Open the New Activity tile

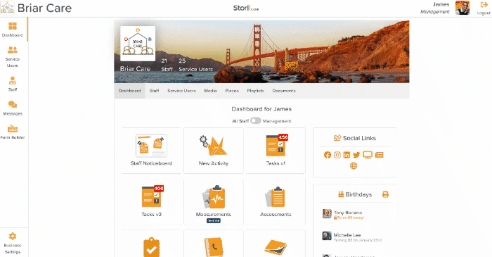coord(214,151)
